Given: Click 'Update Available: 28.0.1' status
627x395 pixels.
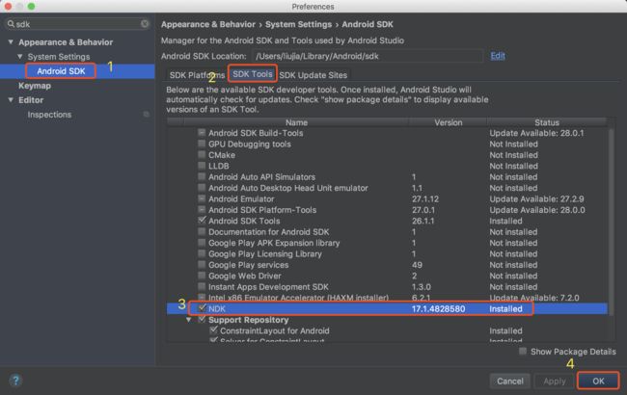Looking at the screenshot, I should 536,133.
